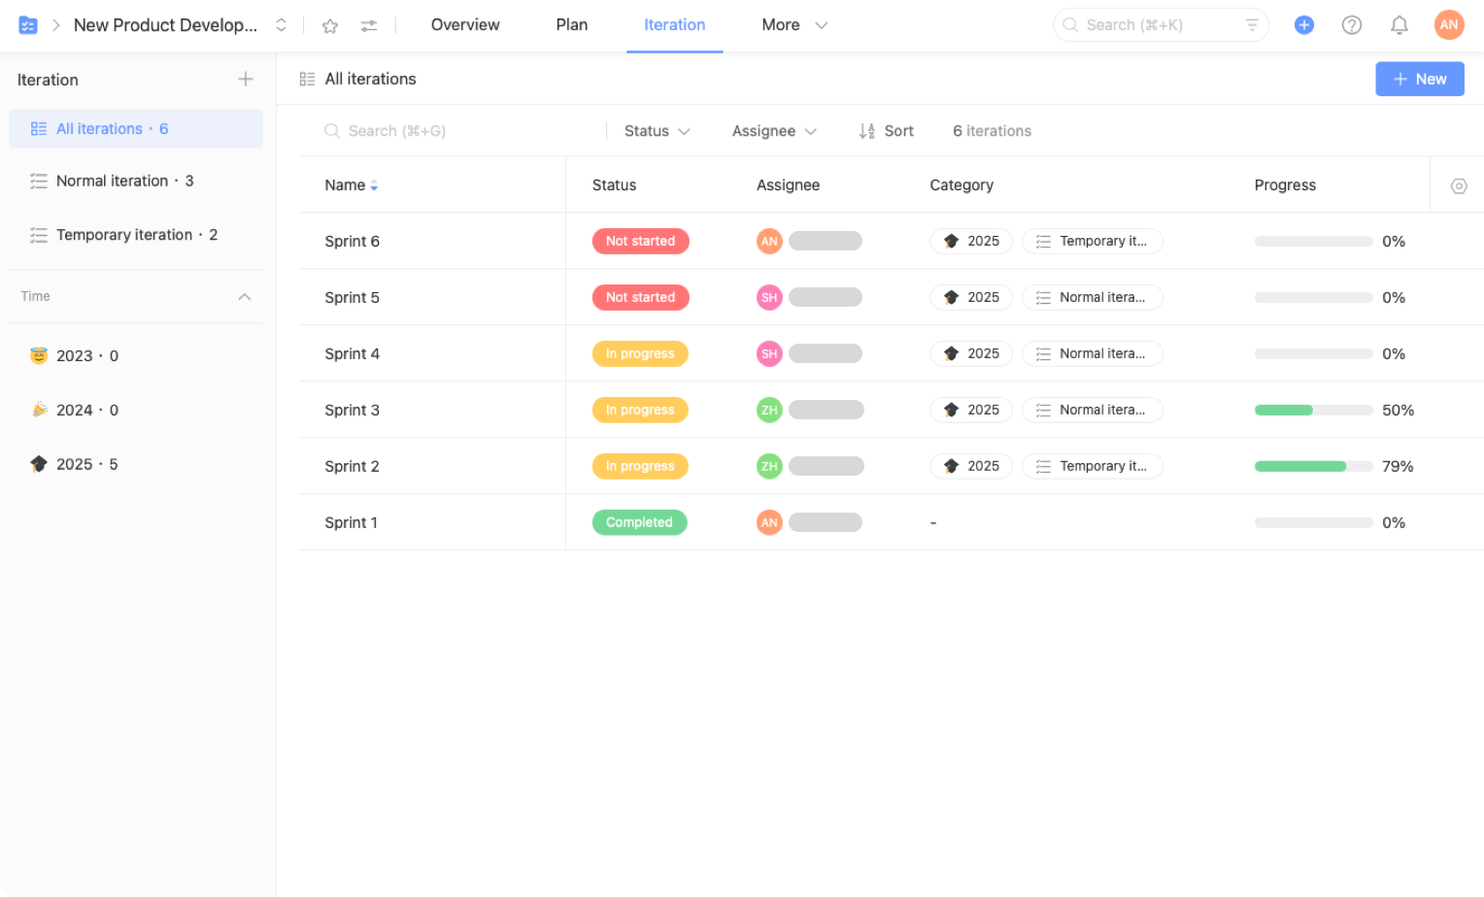The height and width of the screenshot is (897, 1484).
Task: Open project settings sliders icon
Action: (369, 26)
